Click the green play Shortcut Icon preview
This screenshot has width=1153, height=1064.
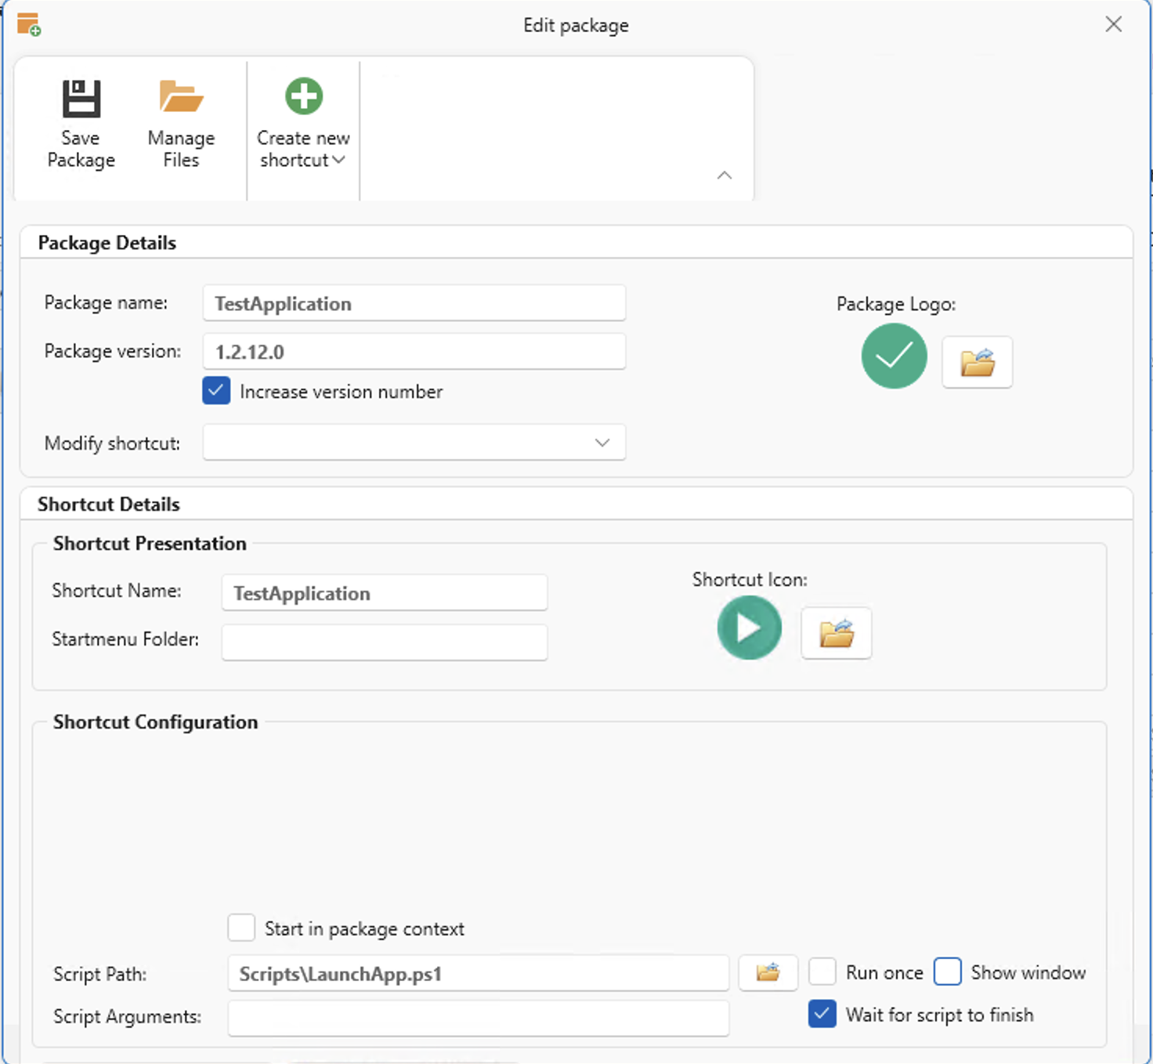749,628
